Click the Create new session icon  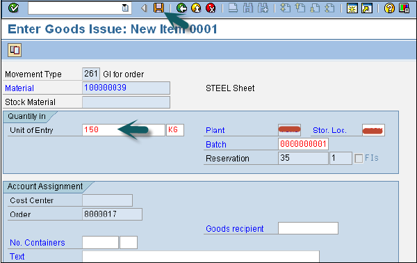coord(352,8)
